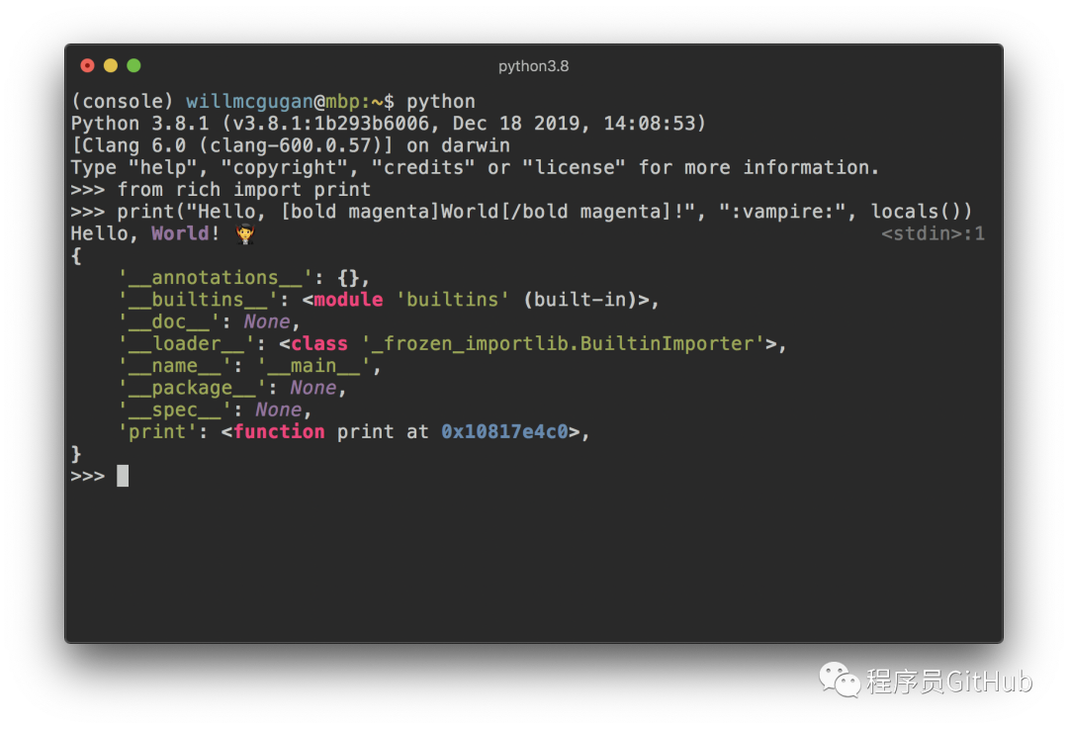Image resolution: width=1068 pixels, height=729 pixels.
Task: Click the '__name__' key
Action: [174, 366]
